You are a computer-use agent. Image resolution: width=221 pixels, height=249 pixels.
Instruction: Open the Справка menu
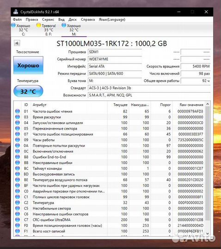point(88,19)
